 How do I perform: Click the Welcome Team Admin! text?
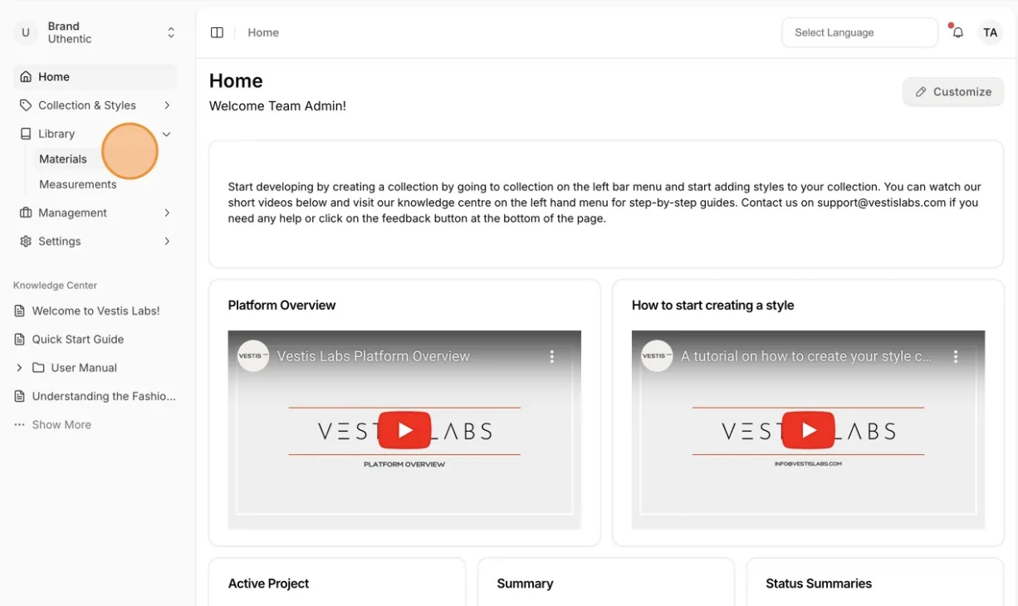277,105
